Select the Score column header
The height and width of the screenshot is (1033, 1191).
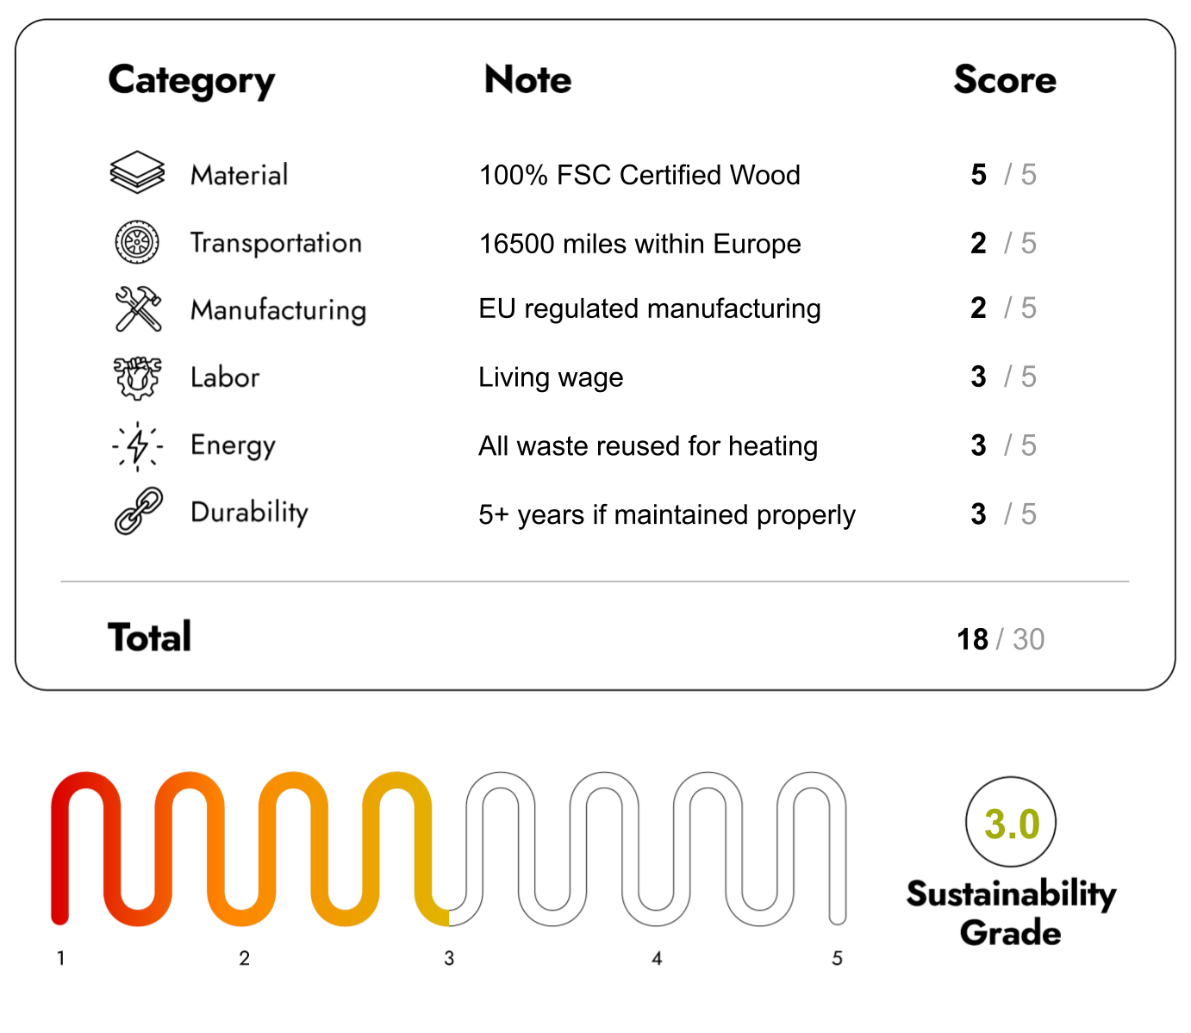pyautogui.click(x=1004, y=80)
